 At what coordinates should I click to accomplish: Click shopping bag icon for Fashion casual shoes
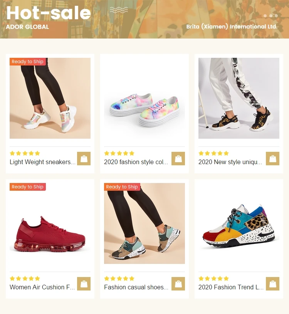tap(178, 284)
